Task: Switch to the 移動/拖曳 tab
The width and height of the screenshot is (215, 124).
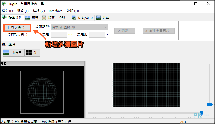Action: pos(82,18)
